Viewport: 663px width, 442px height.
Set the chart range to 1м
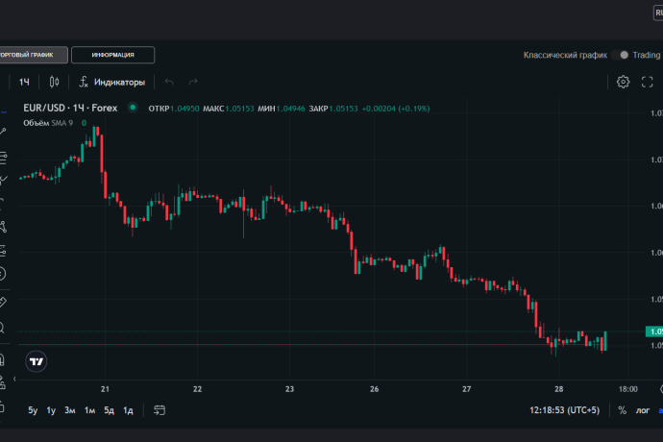click(89, 410)
